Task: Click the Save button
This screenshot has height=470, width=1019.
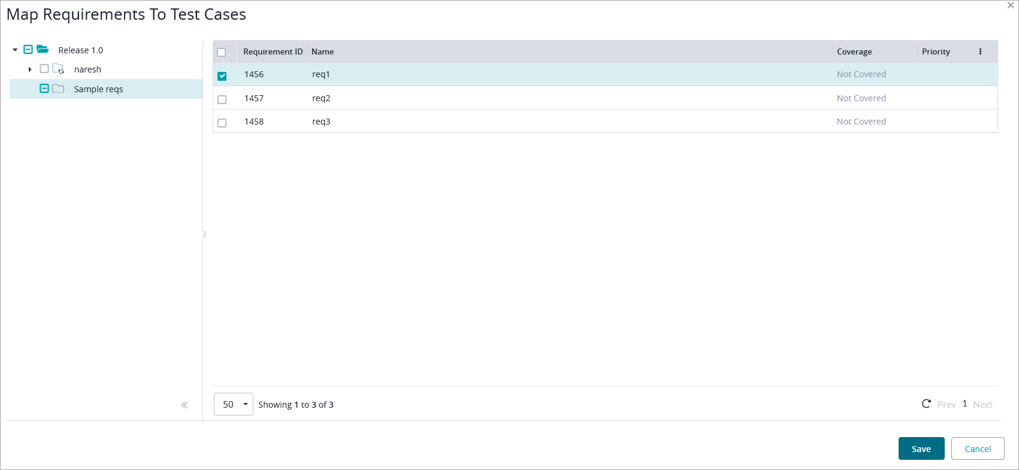Action: click(921, 448)
